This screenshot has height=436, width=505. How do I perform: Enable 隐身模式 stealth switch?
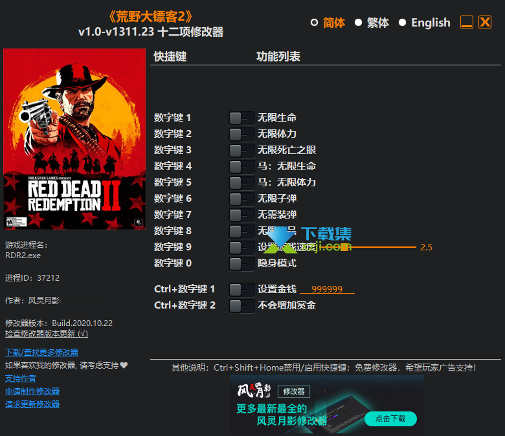(241, 263)
